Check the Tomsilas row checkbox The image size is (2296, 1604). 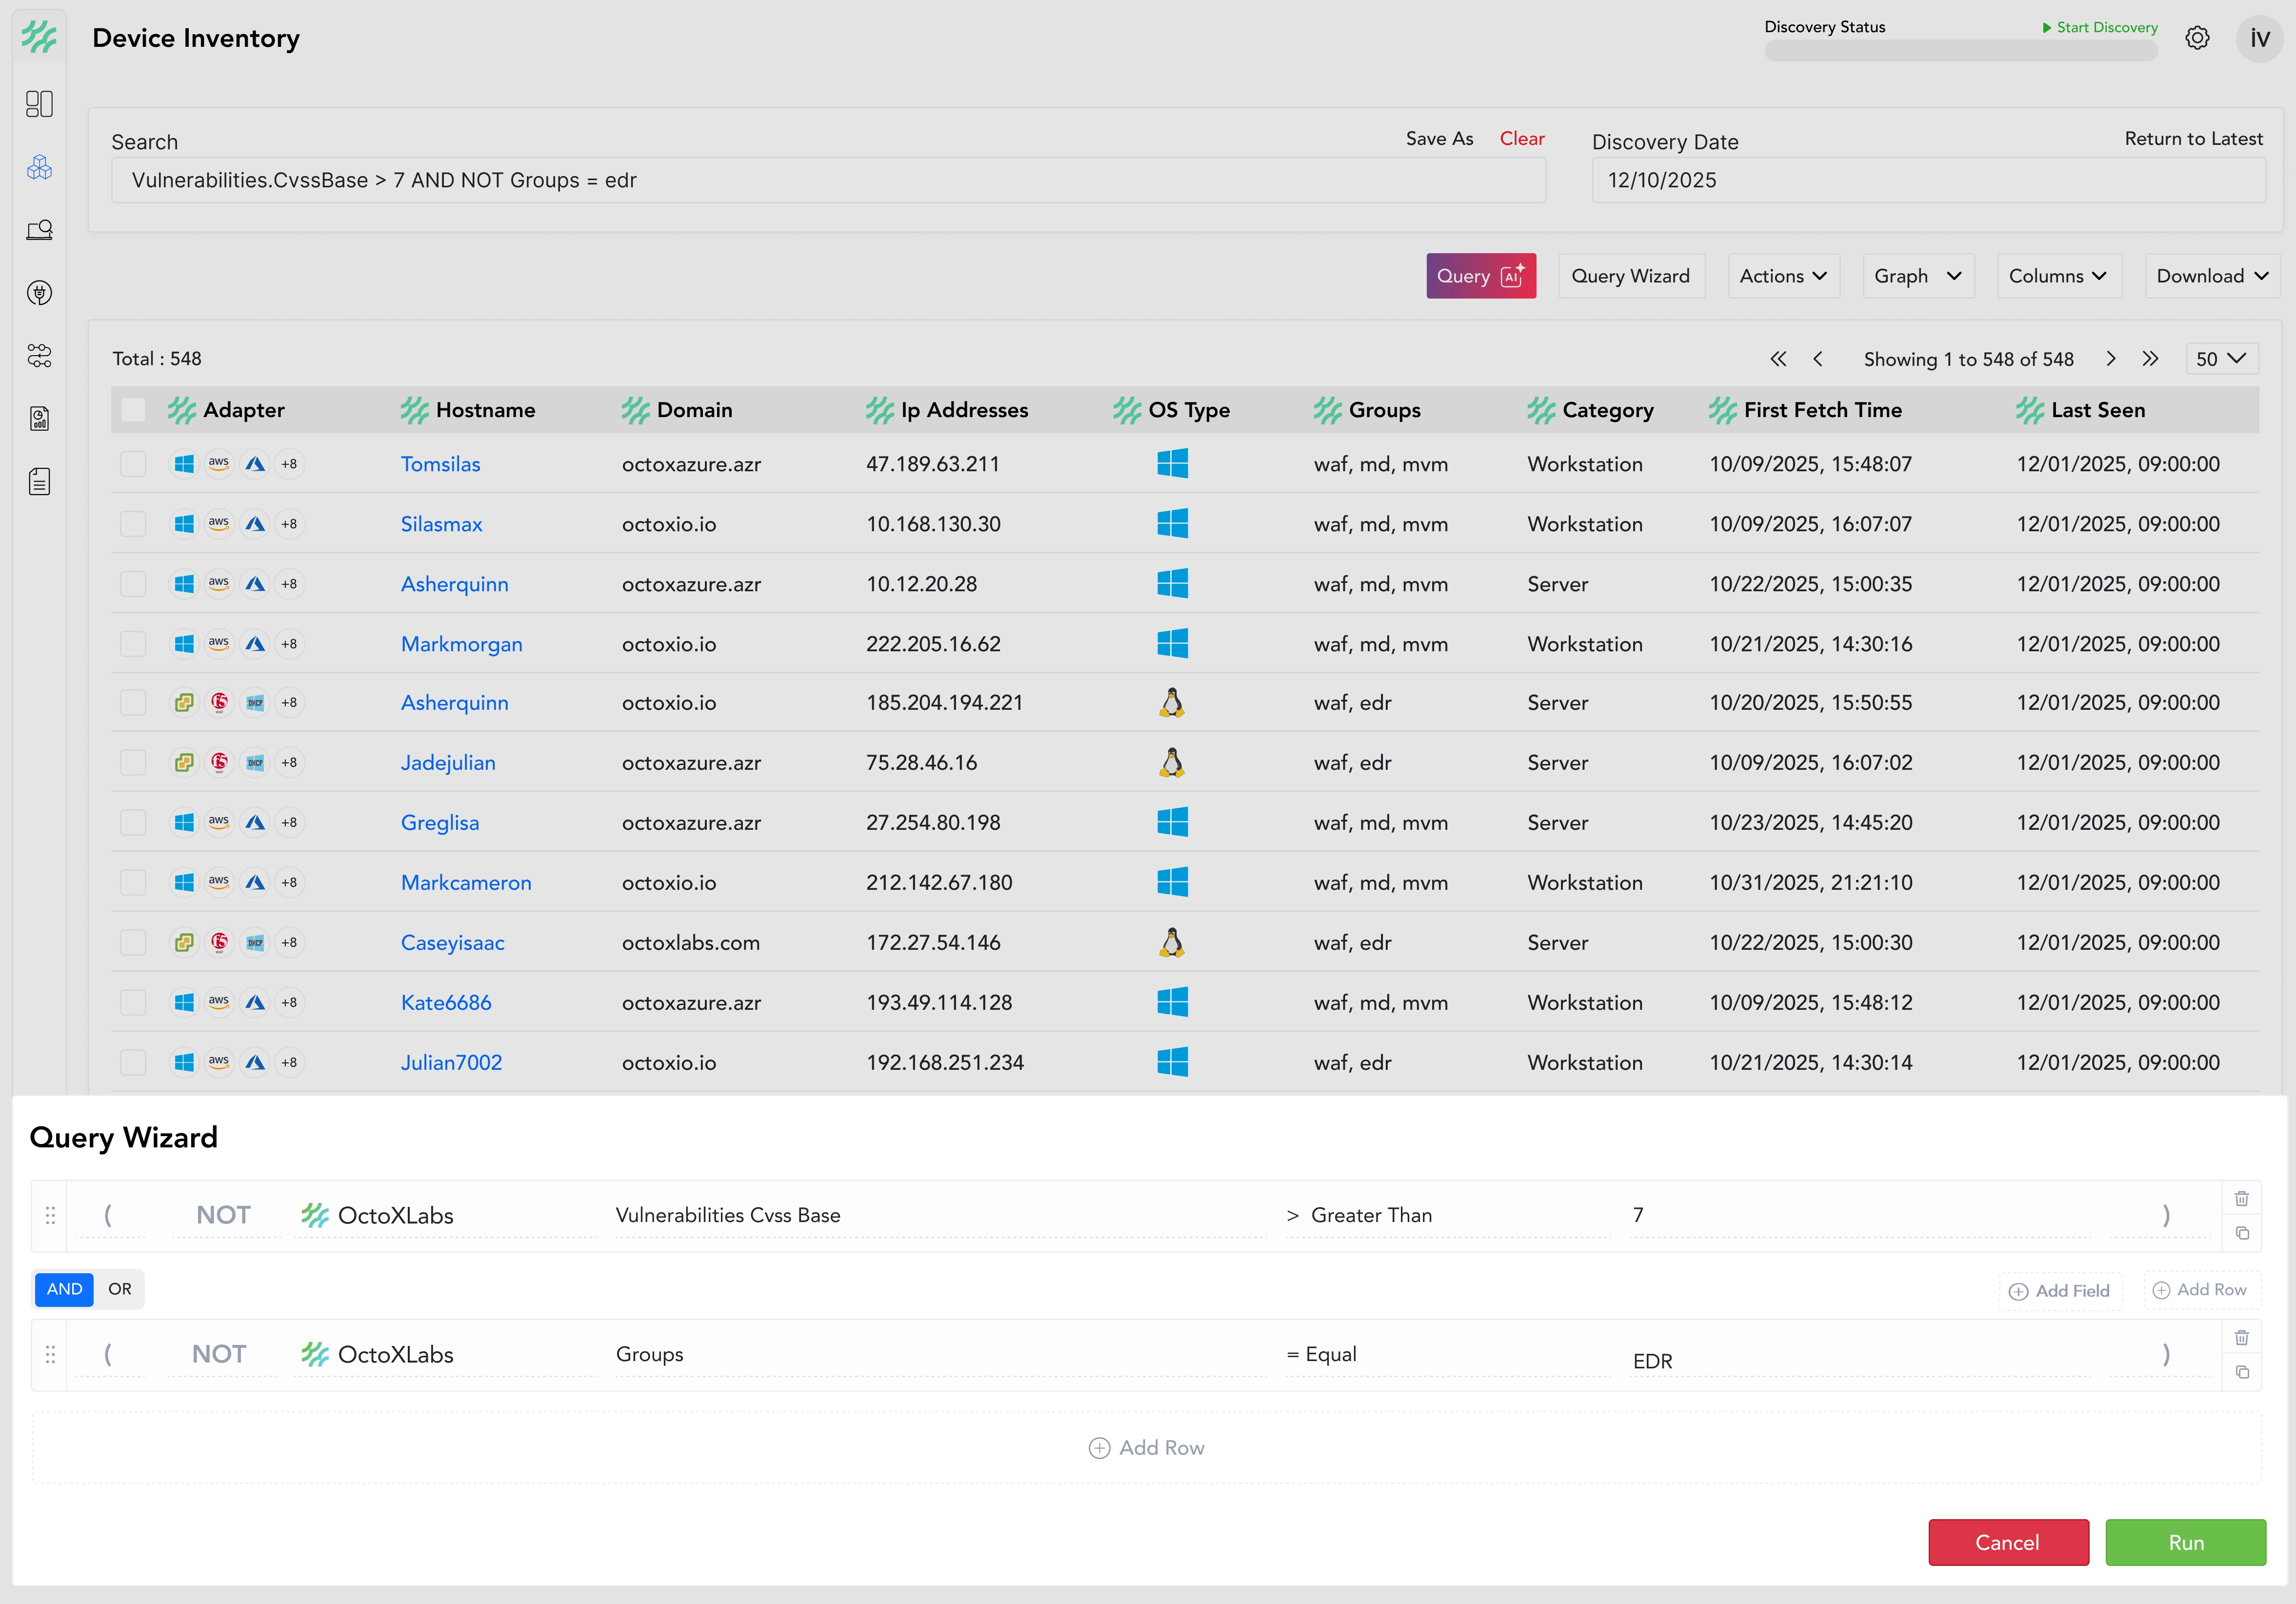tap(133, 464)
